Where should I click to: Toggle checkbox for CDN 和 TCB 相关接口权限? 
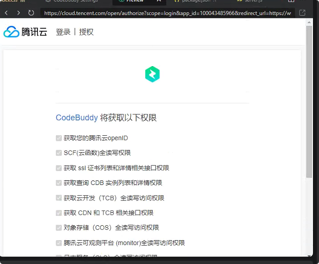point(59,213)
